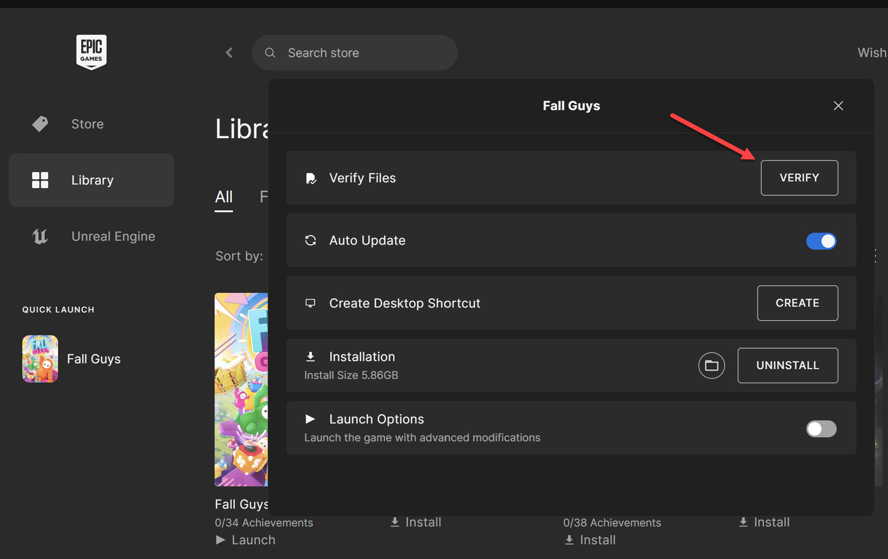
Task: Open the Unreal Engine logo icon
Action: (40, 236)
